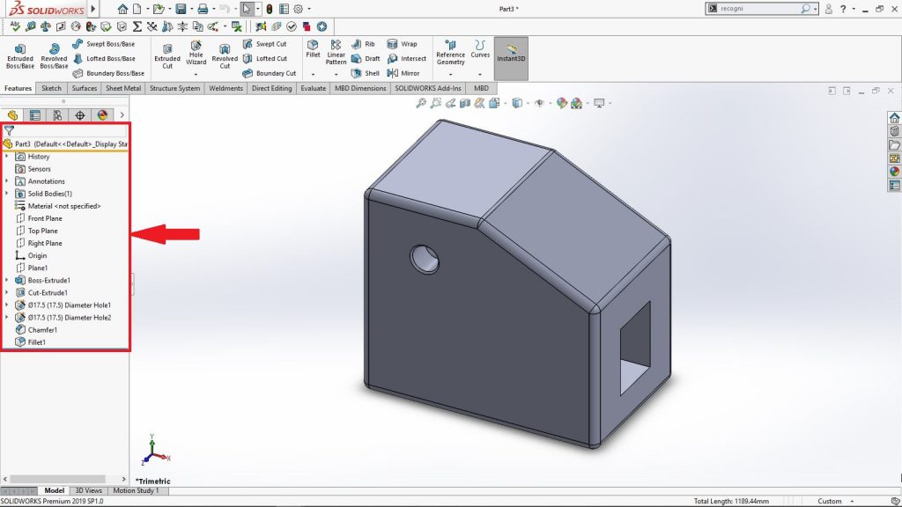902x507 pixels.
Task: Click the Rib tool
Action: 363,44
